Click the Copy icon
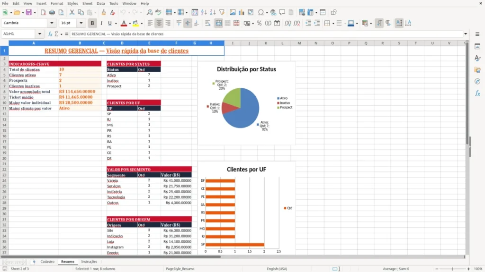485x272 pixels. [81, 12]
